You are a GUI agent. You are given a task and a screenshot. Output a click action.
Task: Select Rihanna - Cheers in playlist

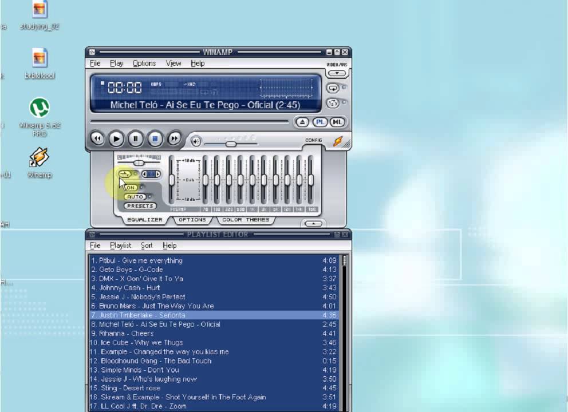pos(214,333)
